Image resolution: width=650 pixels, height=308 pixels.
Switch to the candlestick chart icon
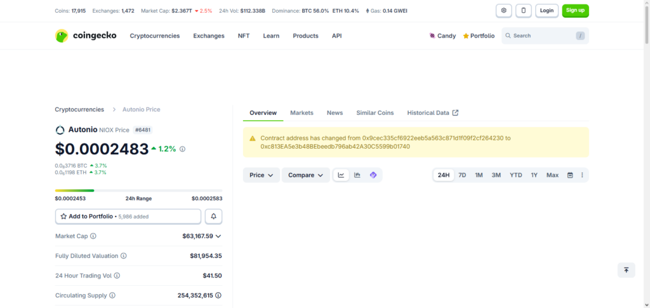[x=357, y=175]
